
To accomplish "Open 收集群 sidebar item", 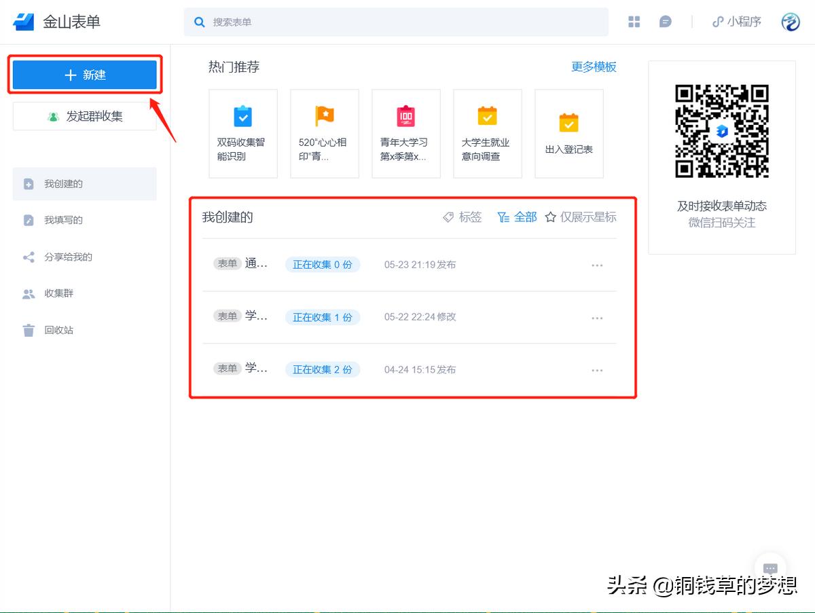I will 58,293.
